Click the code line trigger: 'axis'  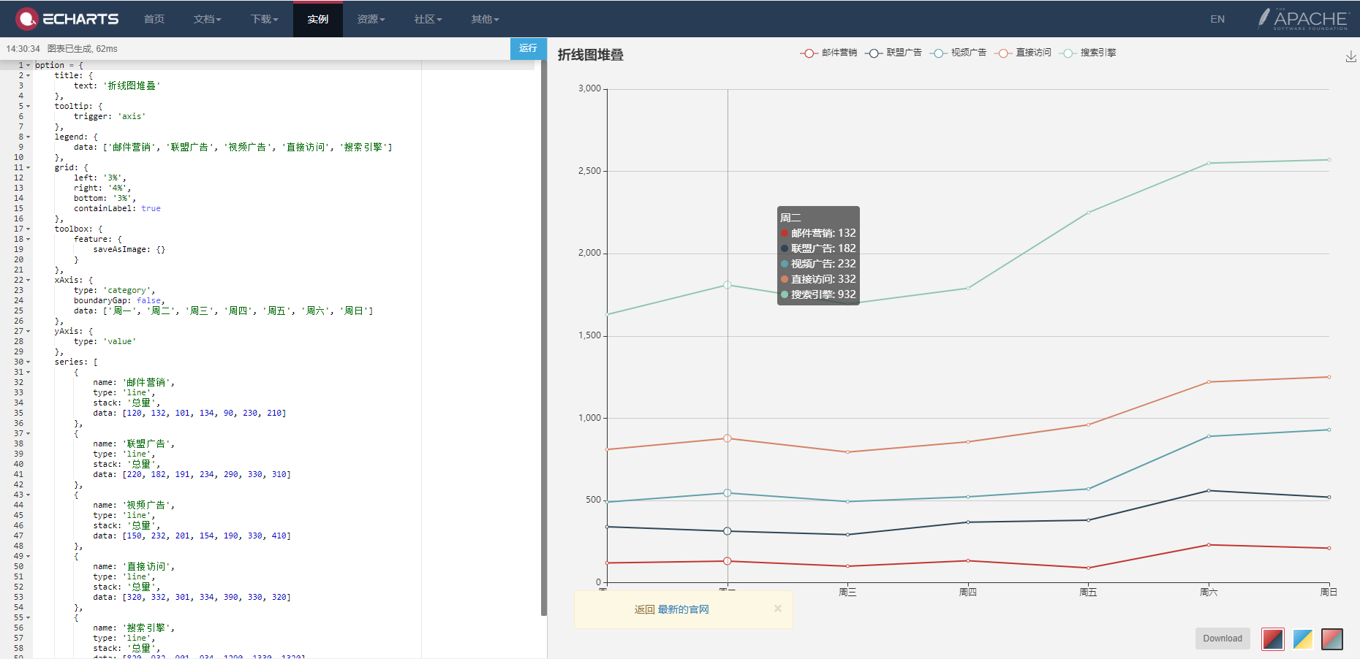tap(110, 116)
